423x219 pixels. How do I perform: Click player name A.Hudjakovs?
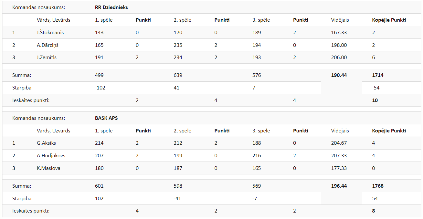51,156
